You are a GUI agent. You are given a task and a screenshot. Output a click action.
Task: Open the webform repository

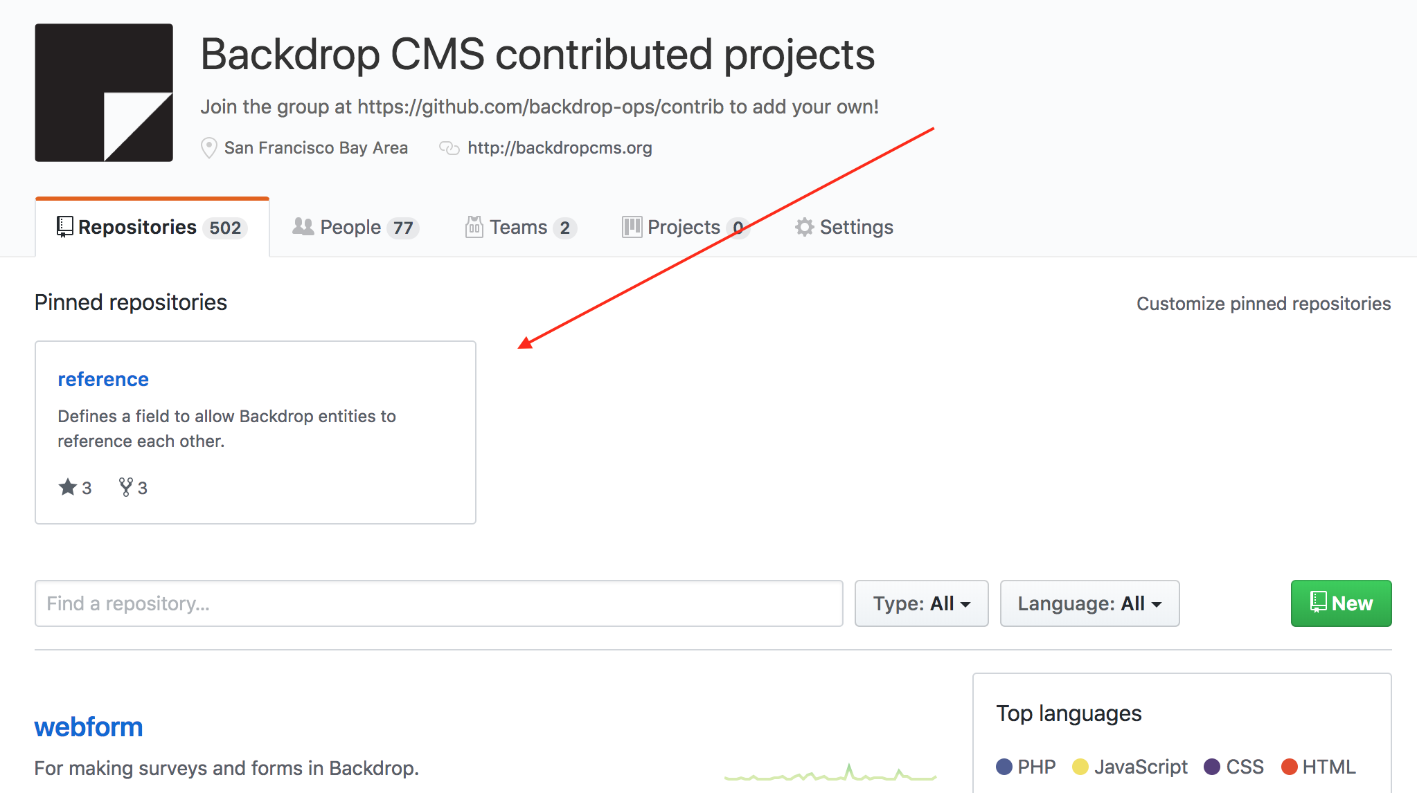[x=88, y=727]
